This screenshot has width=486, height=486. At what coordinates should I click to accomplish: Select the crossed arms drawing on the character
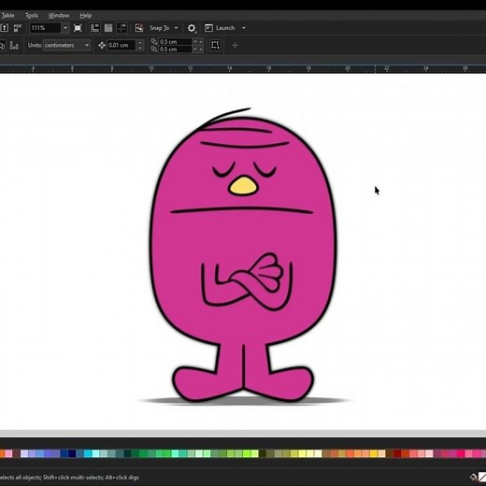click(x=247, y=282)
